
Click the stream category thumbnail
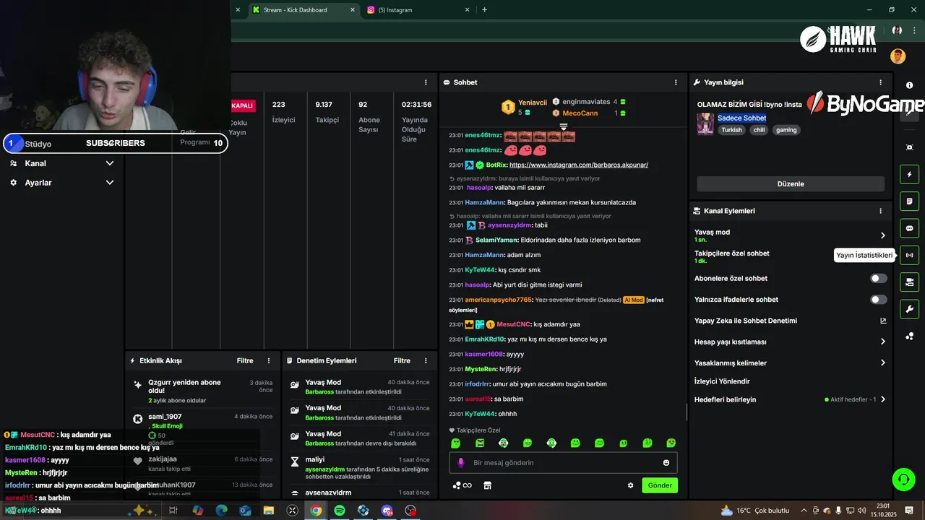click(x=705, y=123)
